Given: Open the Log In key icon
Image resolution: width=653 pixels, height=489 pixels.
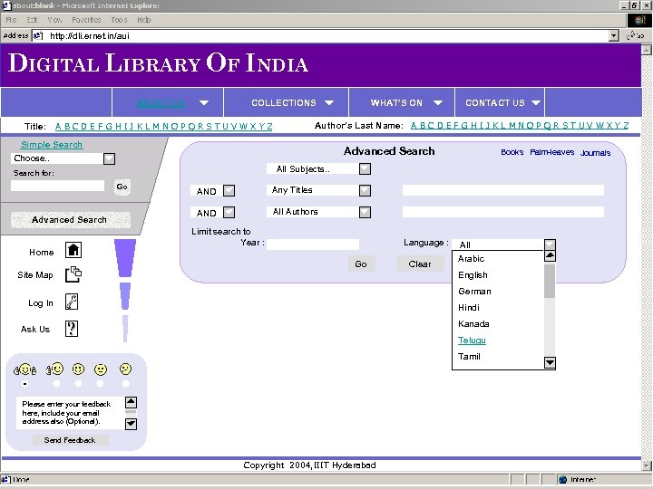Looking at the screenshot, I should point(72,302).
